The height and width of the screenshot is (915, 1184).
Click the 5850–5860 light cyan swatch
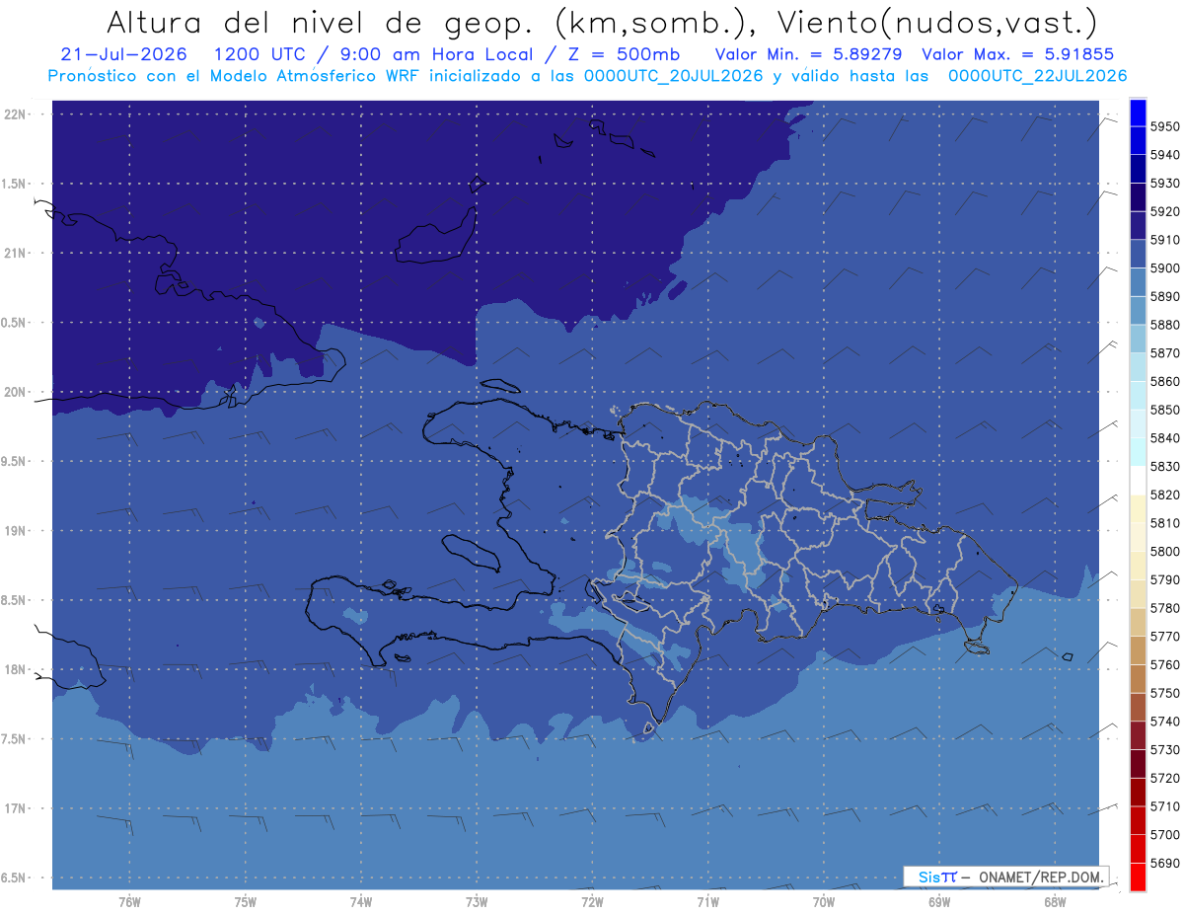point(1138,396)
